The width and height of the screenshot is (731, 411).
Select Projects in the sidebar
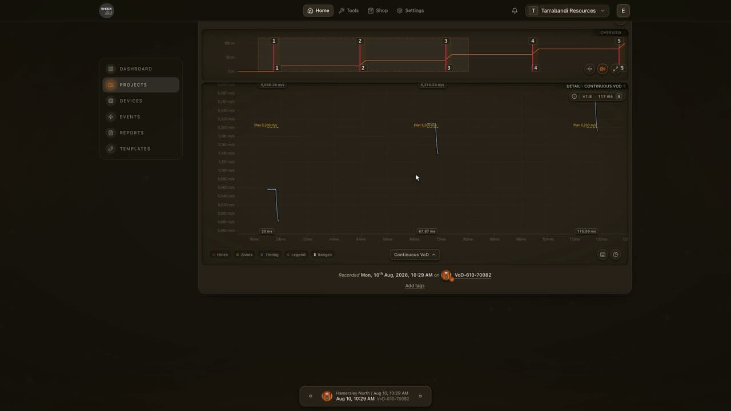(141, 85)
